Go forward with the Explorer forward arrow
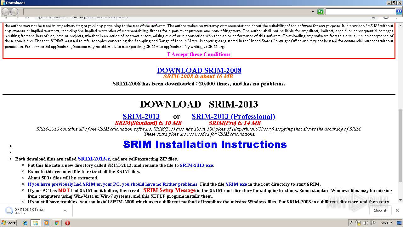This screenshot has width=403, height=227. tap(14, 12)
